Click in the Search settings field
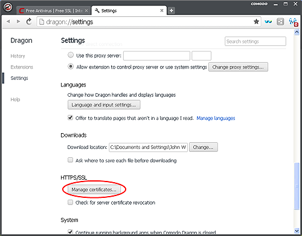This screenshot has width=302, height=236. click(x=255, y=41)
